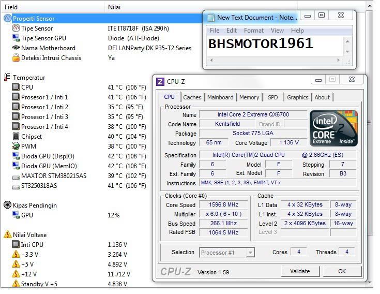Click the Dioda GPU (DispIO) icon

(x=16, y=156)
